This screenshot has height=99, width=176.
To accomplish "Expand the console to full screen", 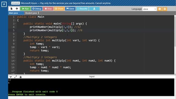I will pyautogui.click(x=16, y=77).
